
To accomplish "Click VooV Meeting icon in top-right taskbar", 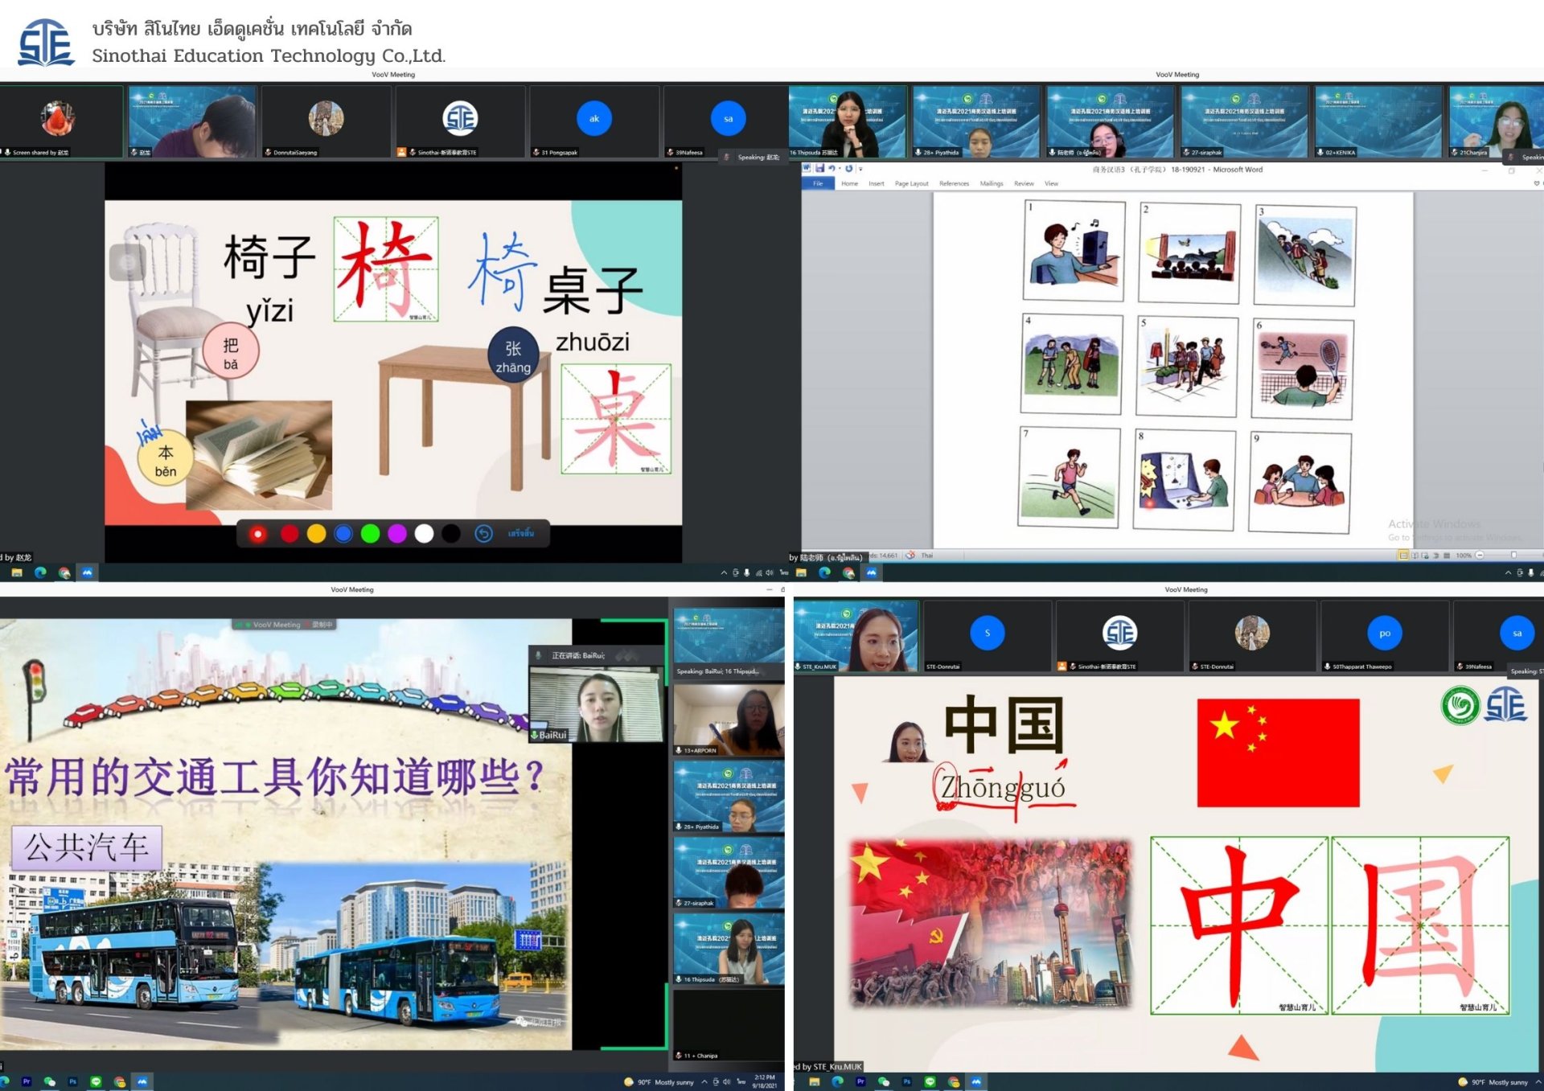I will coord(872,572).
